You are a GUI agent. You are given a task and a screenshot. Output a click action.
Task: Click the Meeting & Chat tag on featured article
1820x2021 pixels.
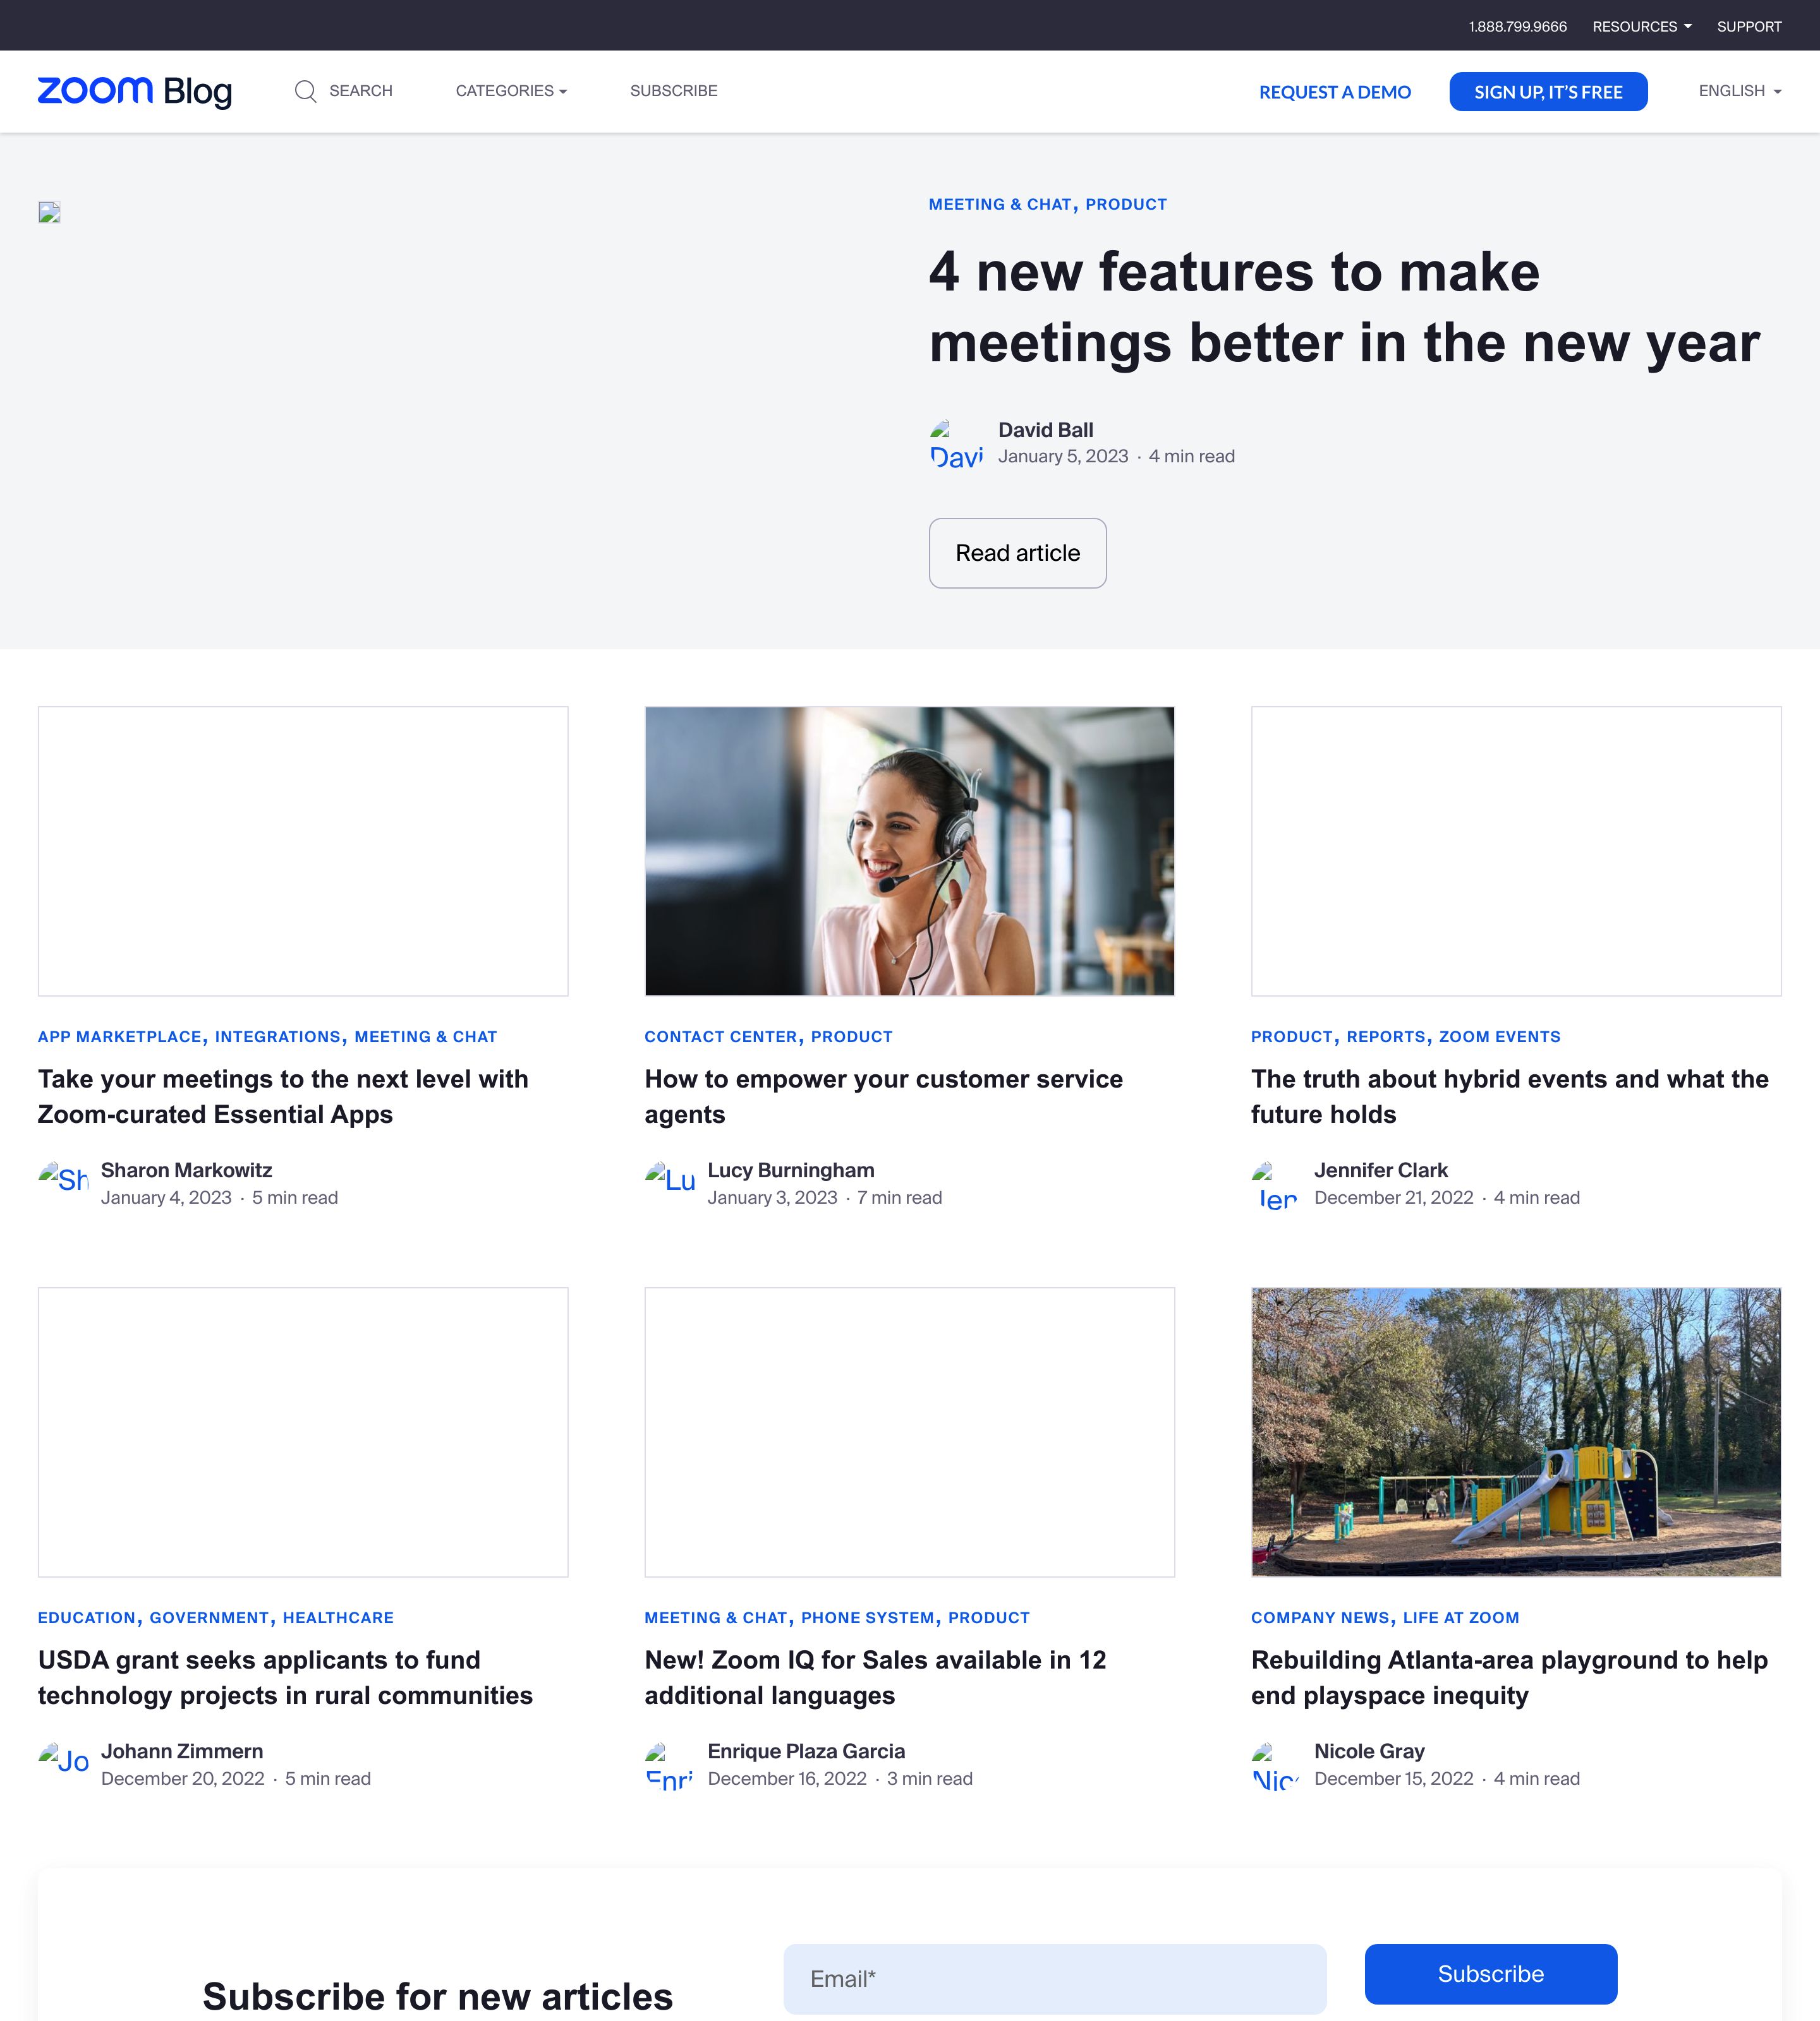coord(1000,204)
